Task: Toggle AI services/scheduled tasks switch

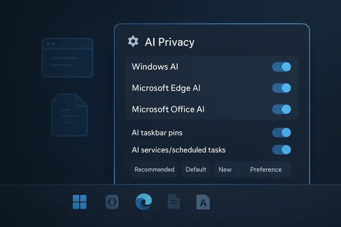Action: pyautogui.click(x=281, y=150)
